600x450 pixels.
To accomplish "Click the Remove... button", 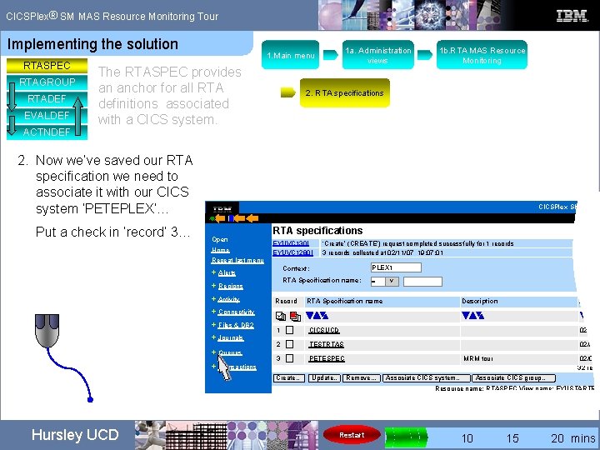I will pos(361,378).
